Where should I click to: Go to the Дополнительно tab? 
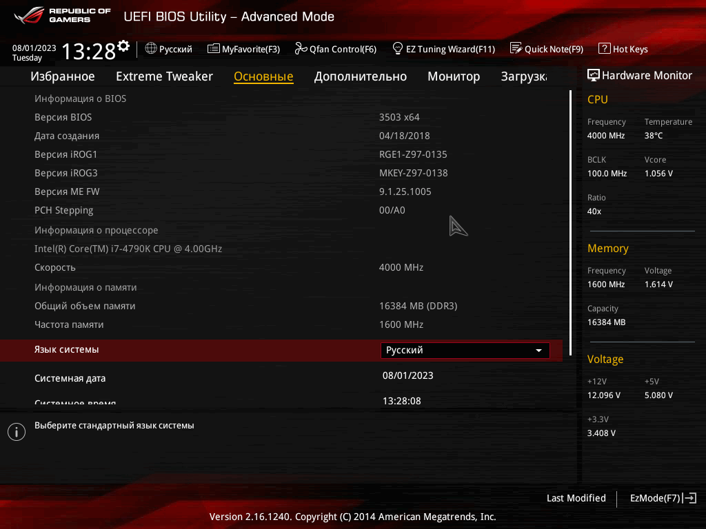(x=360, y=76)
